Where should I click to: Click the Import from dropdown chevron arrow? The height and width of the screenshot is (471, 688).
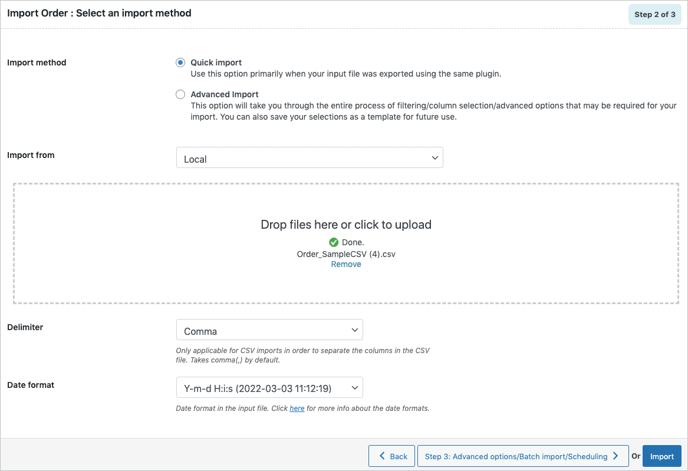[x=434, y=157]
